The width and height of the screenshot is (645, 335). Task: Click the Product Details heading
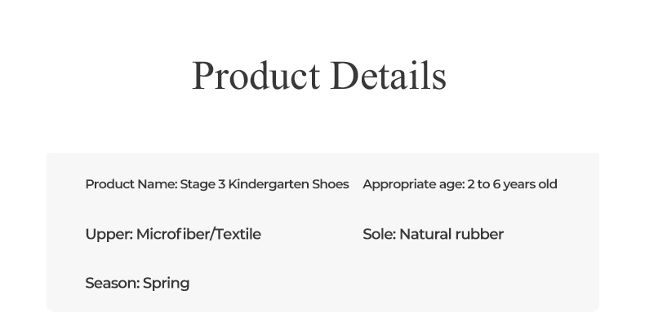click(x=318, y=76)
